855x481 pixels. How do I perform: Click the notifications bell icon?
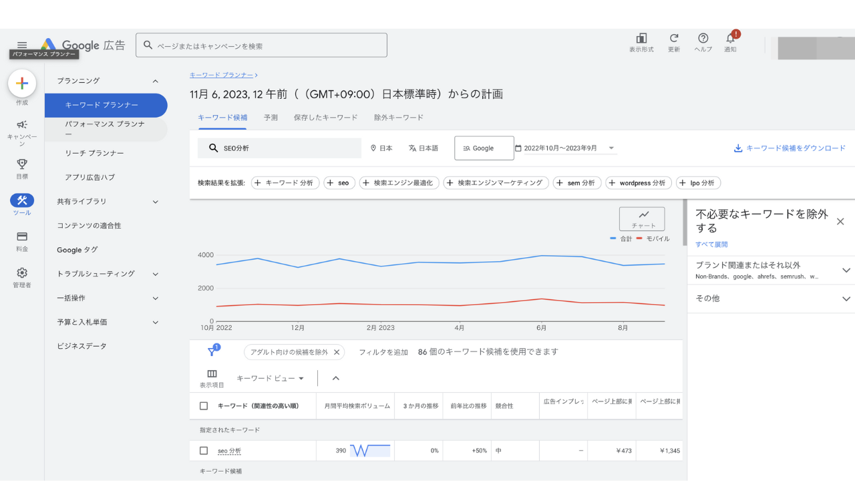[730, 39]
